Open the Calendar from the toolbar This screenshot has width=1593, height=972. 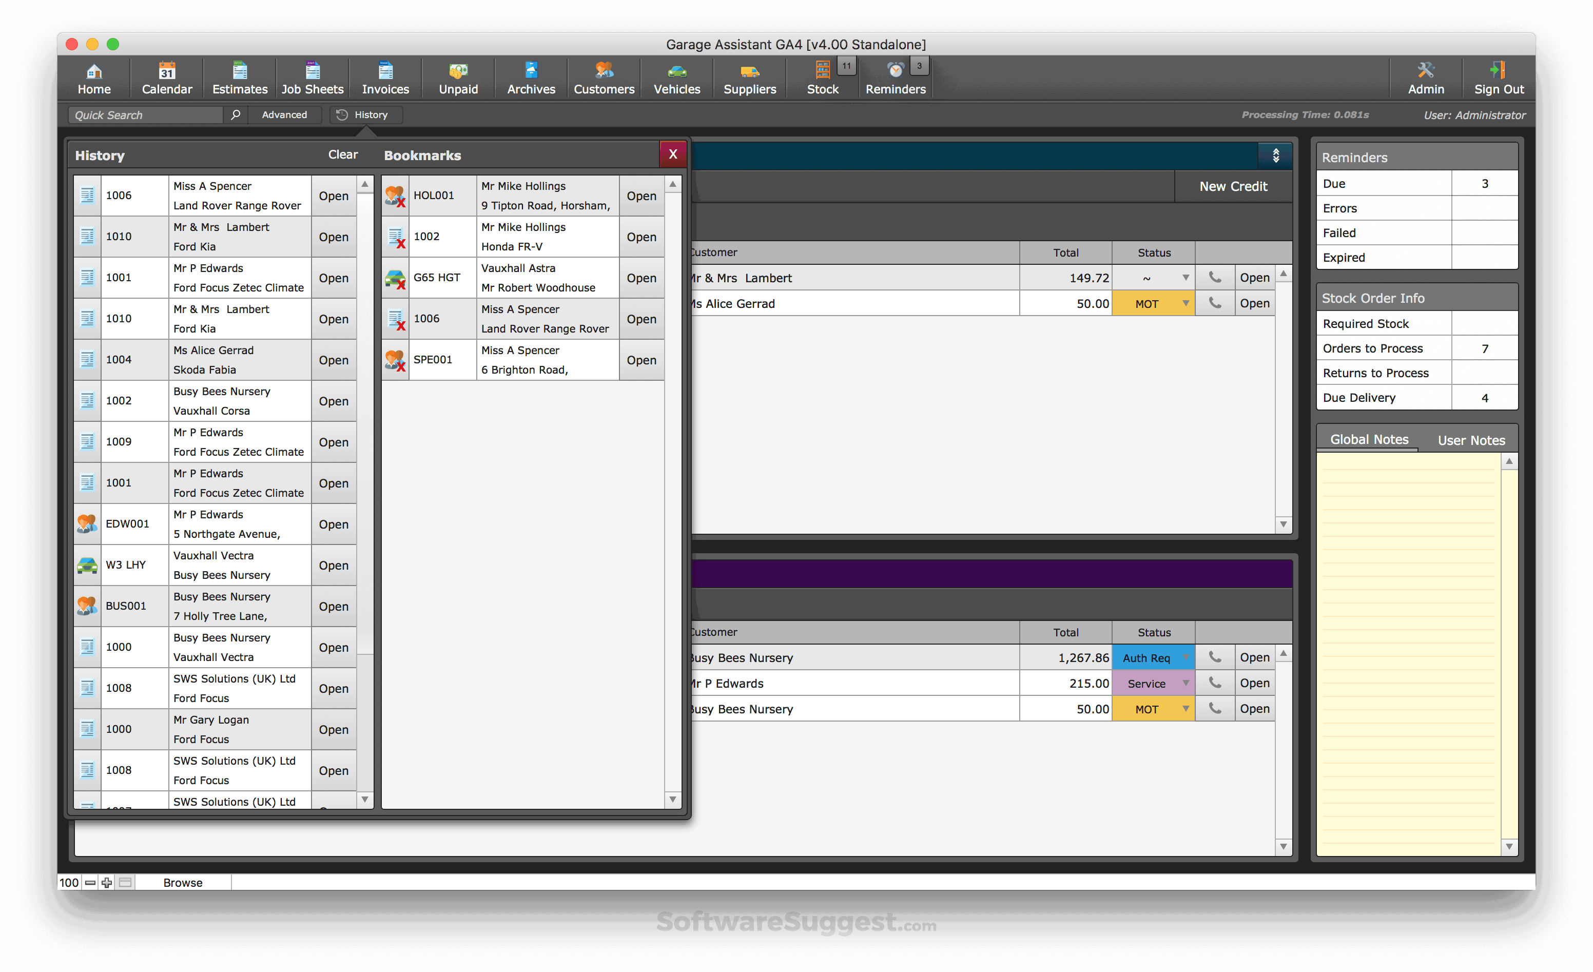coord(167,77)
